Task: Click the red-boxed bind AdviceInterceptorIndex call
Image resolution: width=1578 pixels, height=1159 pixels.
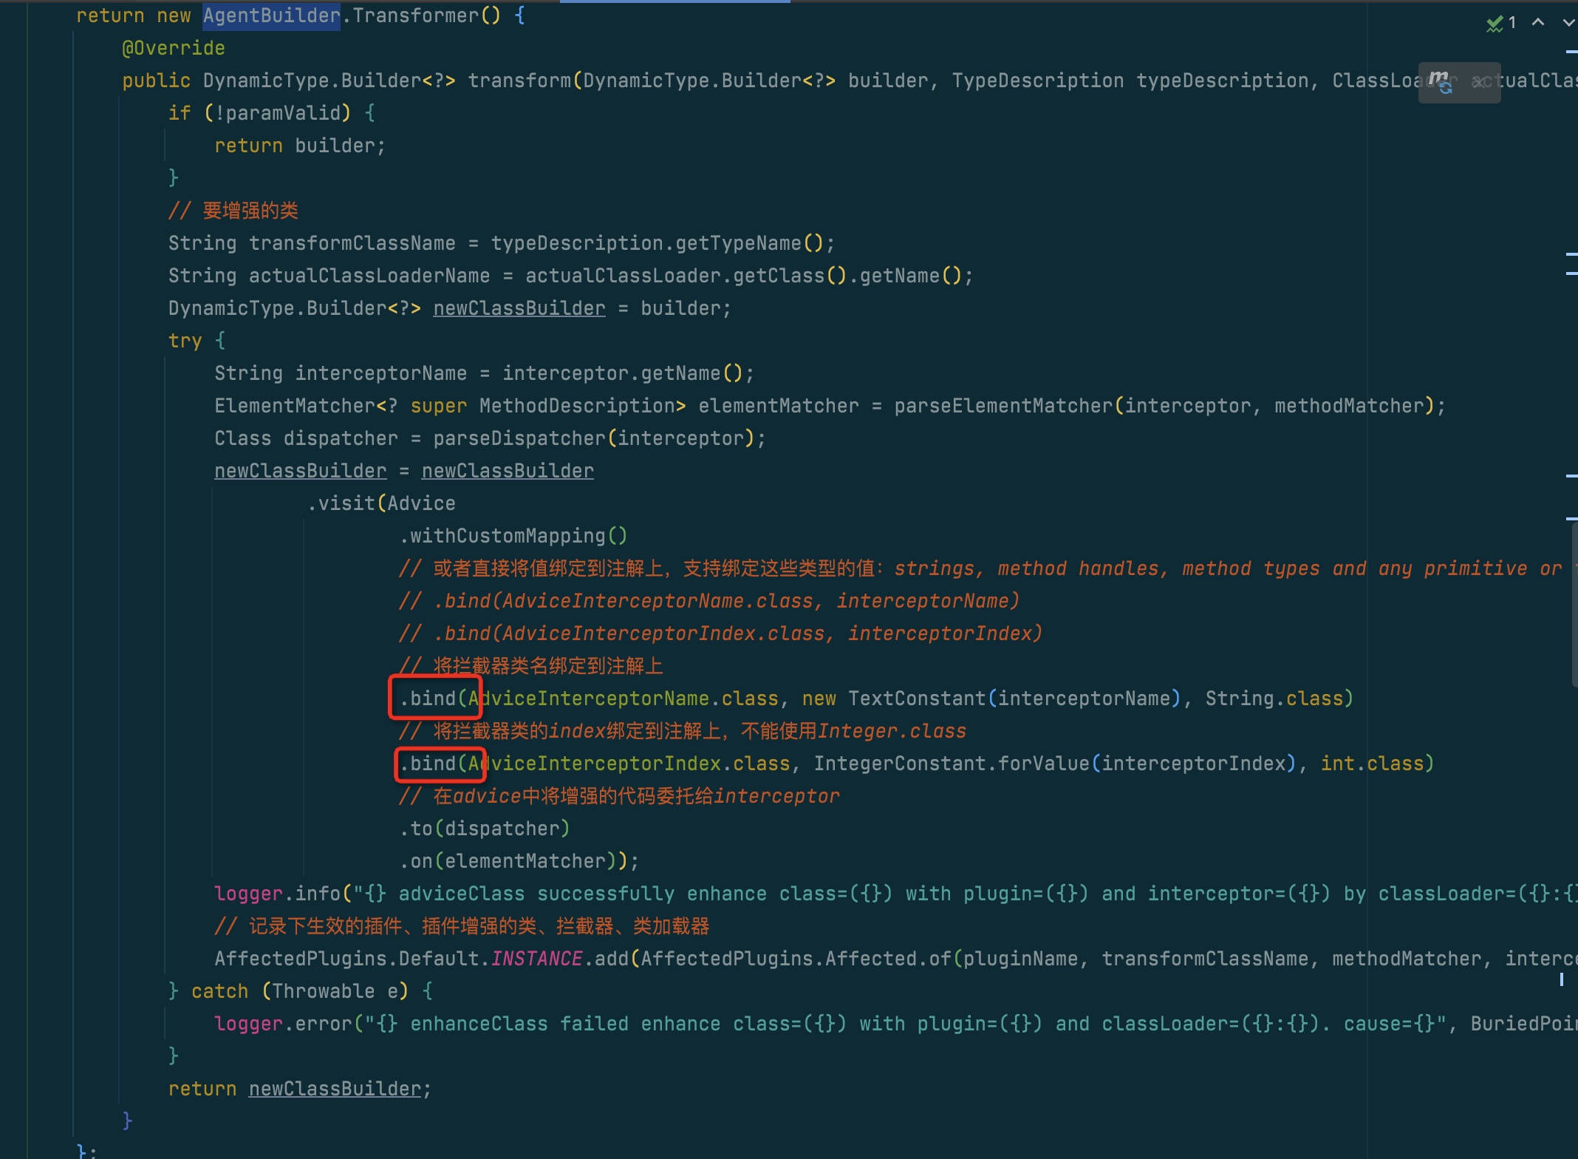Action: (439, 763)
